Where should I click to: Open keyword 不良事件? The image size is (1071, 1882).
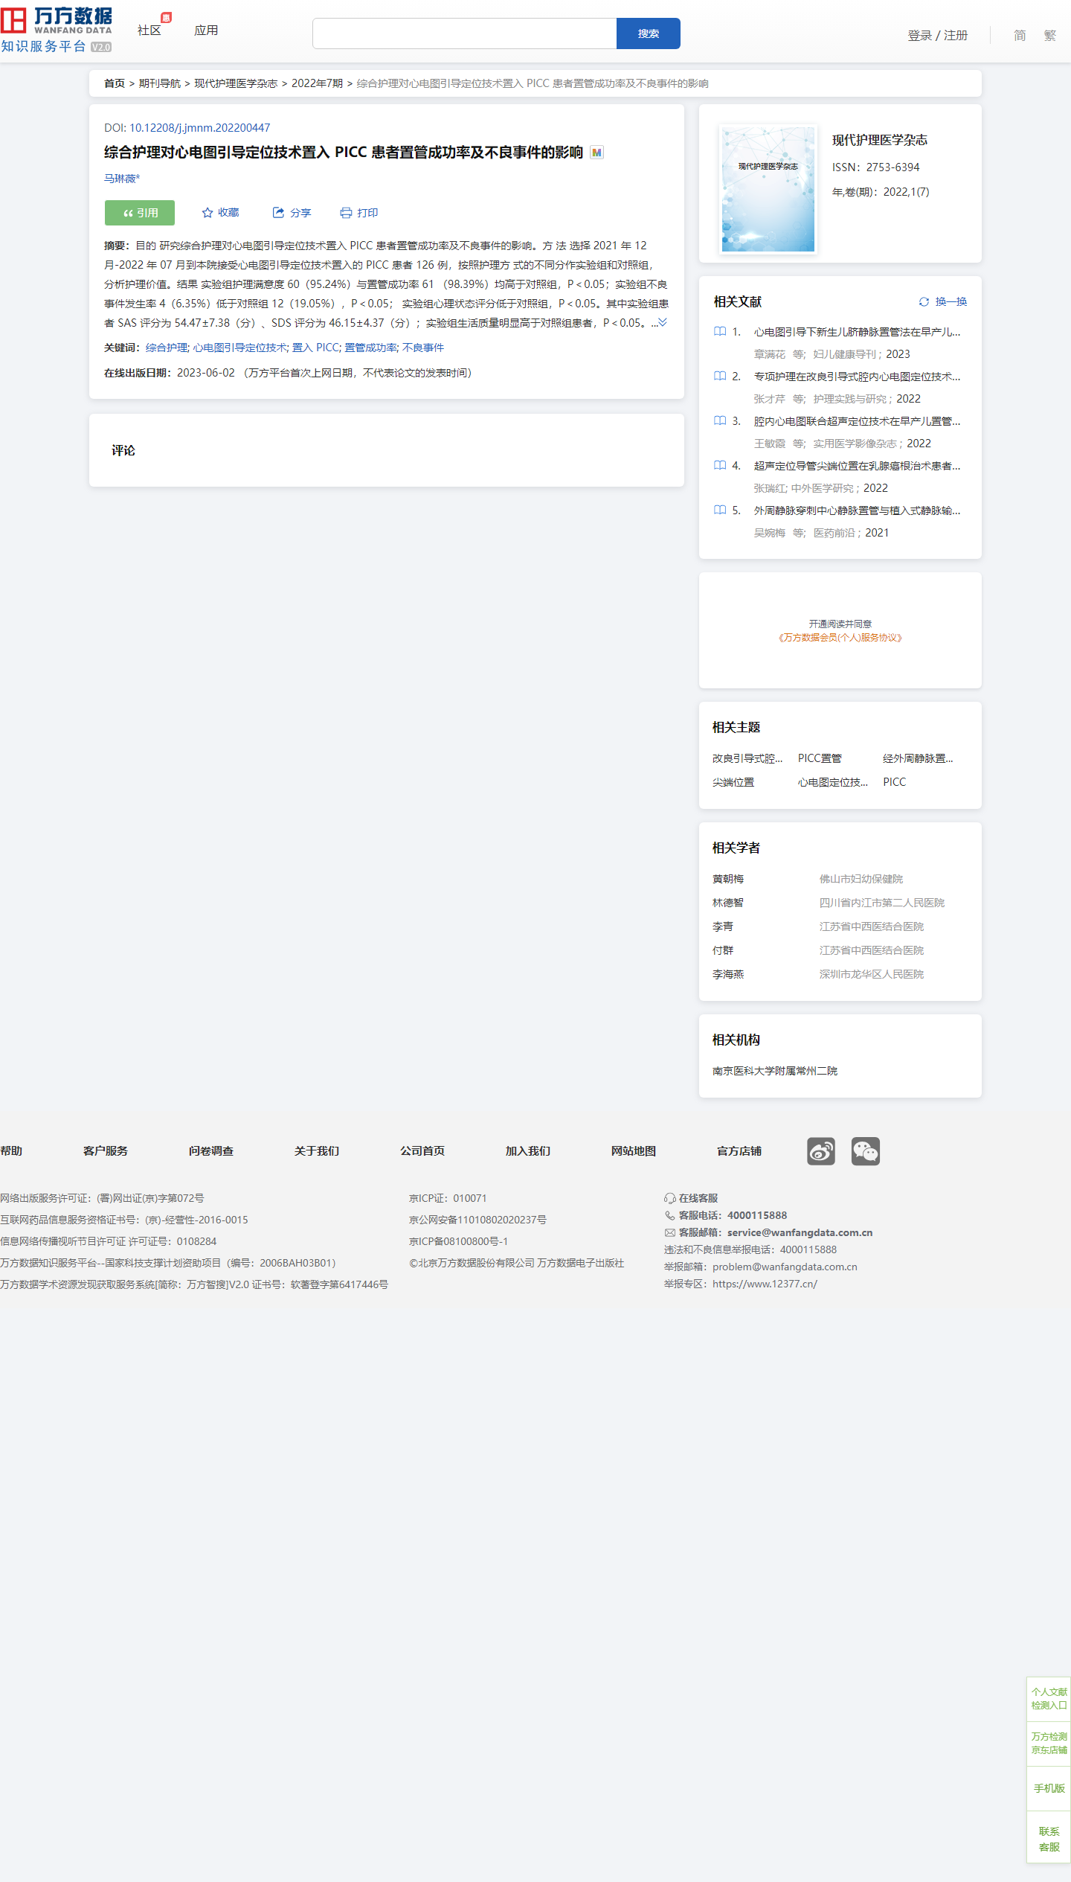point(423,348)
